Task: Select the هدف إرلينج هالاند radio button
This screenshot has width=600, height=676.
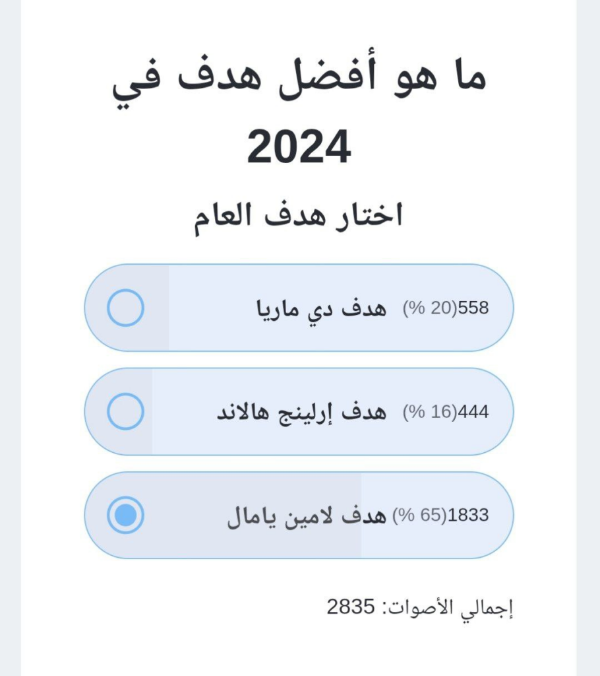Action: [x=125, y=411]
